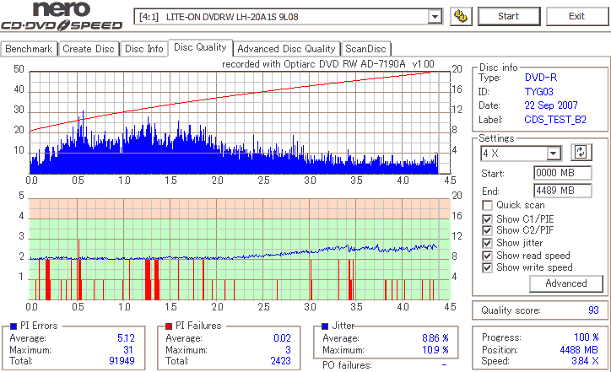Uncheck Show jitter
Image resolution: width=611 pixels, height=372 pixels.
[x=487, y=243]
